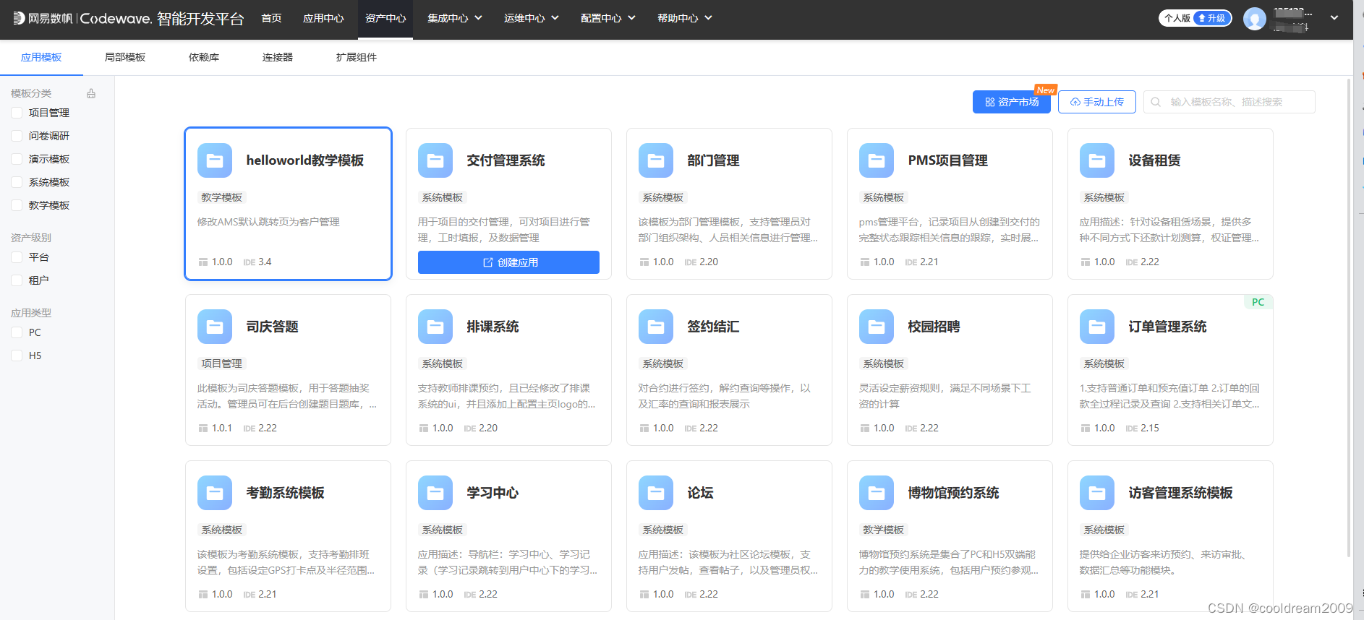This screenshot has height=620, width=1364.
Task: Click the 论坛 folder icon
Action: pos(656,493)
